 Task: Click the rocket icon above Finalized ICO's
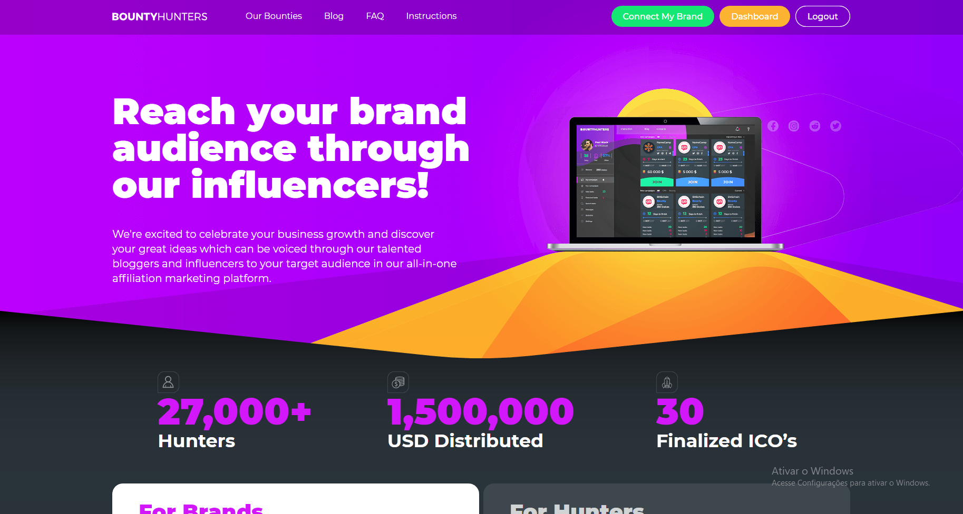click(667, 382)
